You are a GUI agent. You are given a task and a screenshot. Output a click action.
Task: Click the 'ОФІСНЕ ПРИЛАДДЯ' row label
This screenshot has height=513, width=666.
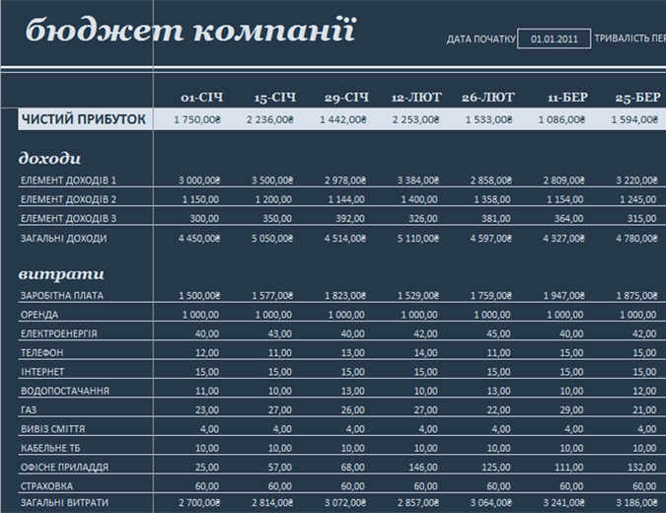[63, 467]
